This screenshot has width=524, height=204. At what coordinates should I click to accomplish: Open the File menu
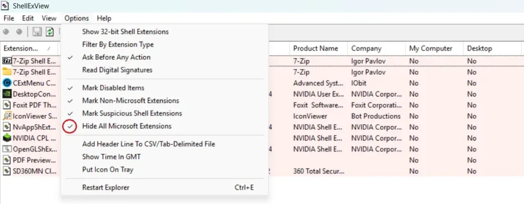(x=9, y=18)
